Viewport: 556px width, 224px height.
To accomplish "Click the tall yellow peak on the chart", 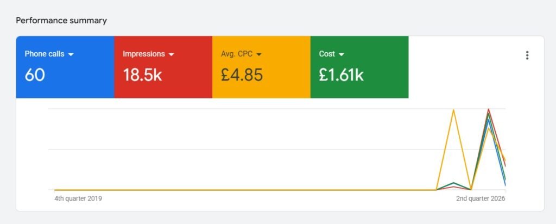I will tap(453, 110).
